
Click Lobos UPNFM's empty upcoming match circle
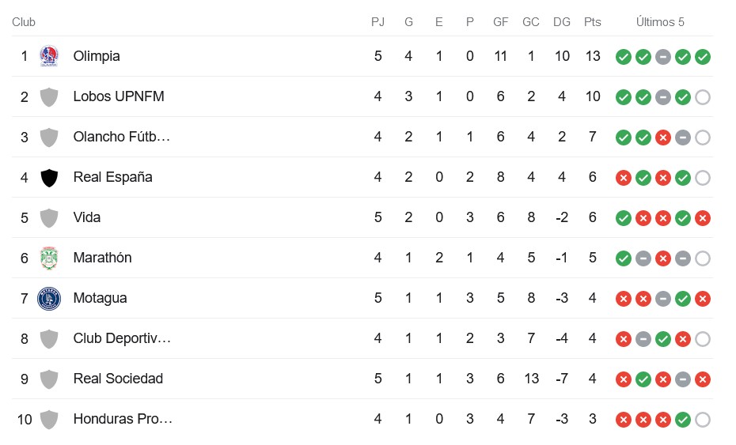tap(702, 97)
